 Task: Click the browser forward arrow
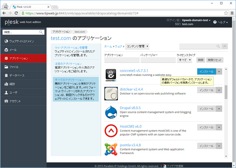click(x=10, y=13)
